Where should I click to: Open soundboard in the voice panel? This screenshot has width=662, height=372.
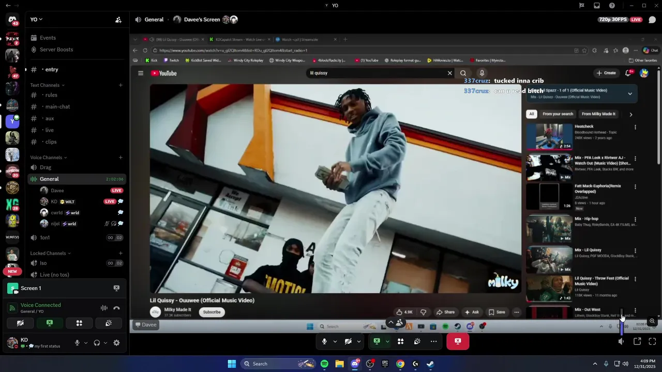click(x=109, y=323)
